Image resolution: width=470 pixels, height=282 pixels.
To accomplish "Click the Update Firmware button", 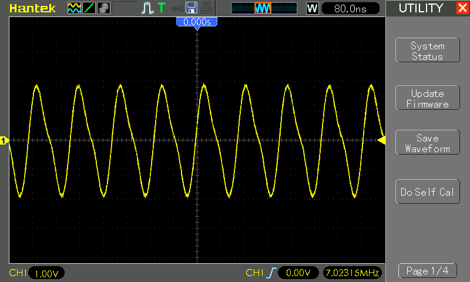I will click(x=428, y=98).
